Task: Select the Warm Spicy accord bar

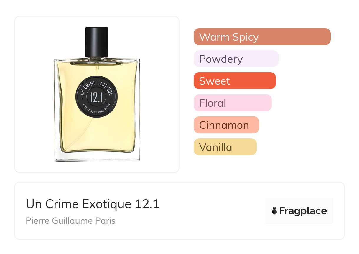Action: click(262, 37)
